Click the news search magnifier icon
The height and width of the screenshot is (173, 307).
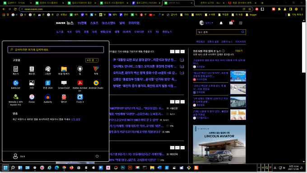point(243,32)
